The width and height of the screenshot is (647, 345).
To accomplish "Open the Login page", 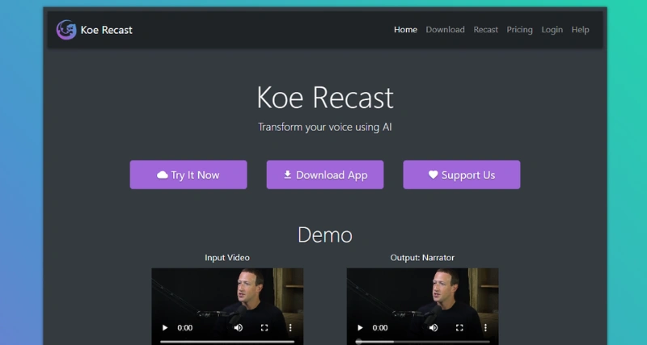I will [552, 30].
